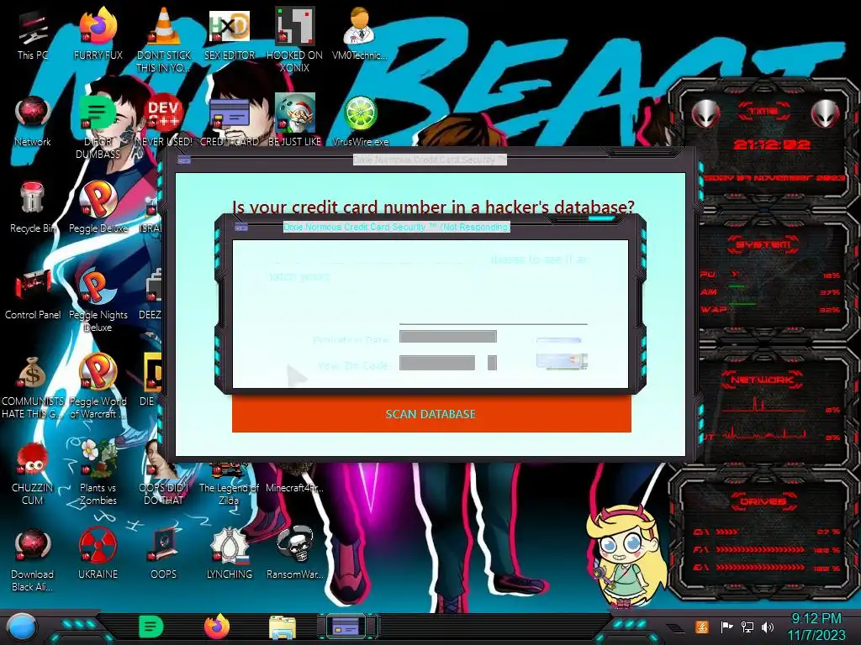Click the network tray icon

(747, 627)
